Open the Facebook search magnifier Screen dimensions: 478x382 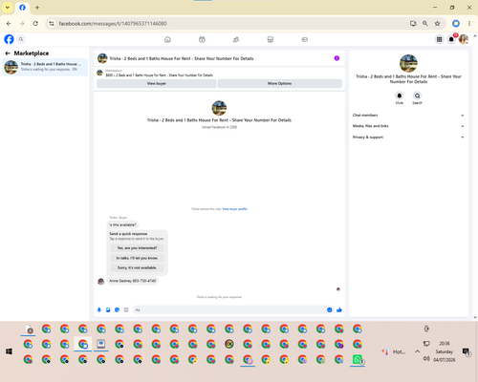coord(21,39)
